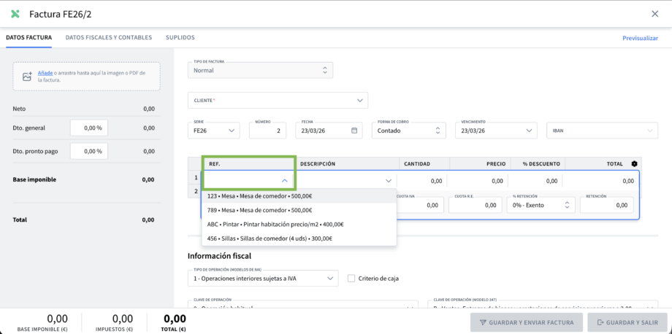672x334 pixels.
Task: Change the Tipo de factura stepper
Action: point(325,70)
